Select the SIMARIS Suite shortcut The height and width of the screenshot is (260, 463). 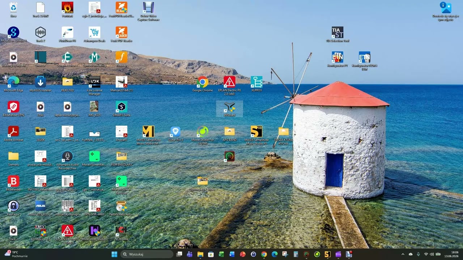pos(122,109)
